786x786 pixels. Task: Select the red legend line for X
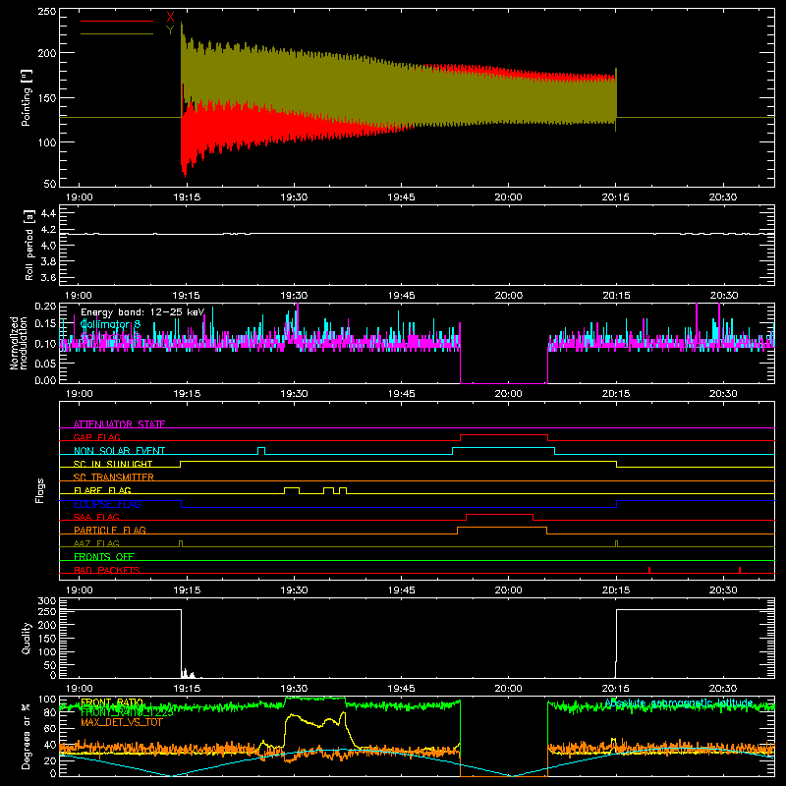(x=117, y=21)
